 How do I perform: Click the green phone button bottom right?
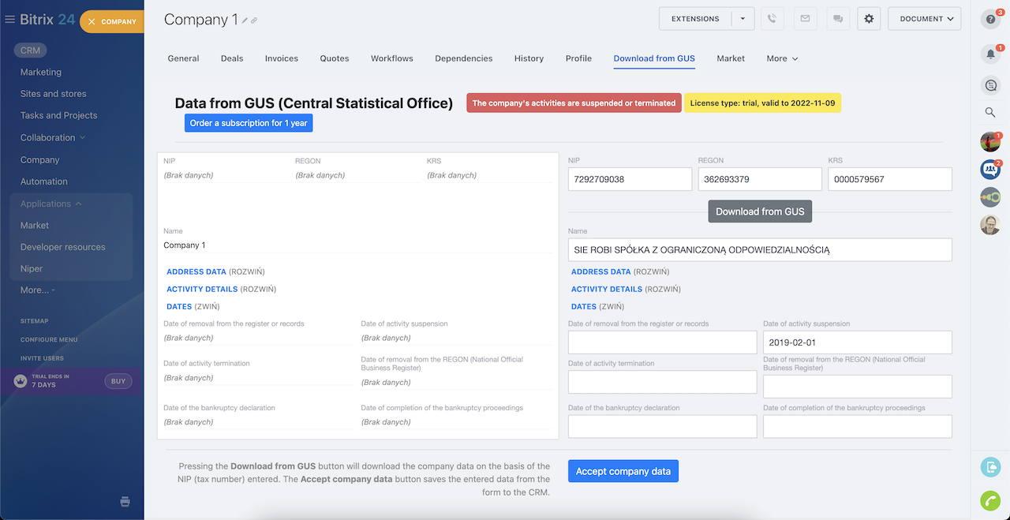pyautogui.click(x=990, y=500)
